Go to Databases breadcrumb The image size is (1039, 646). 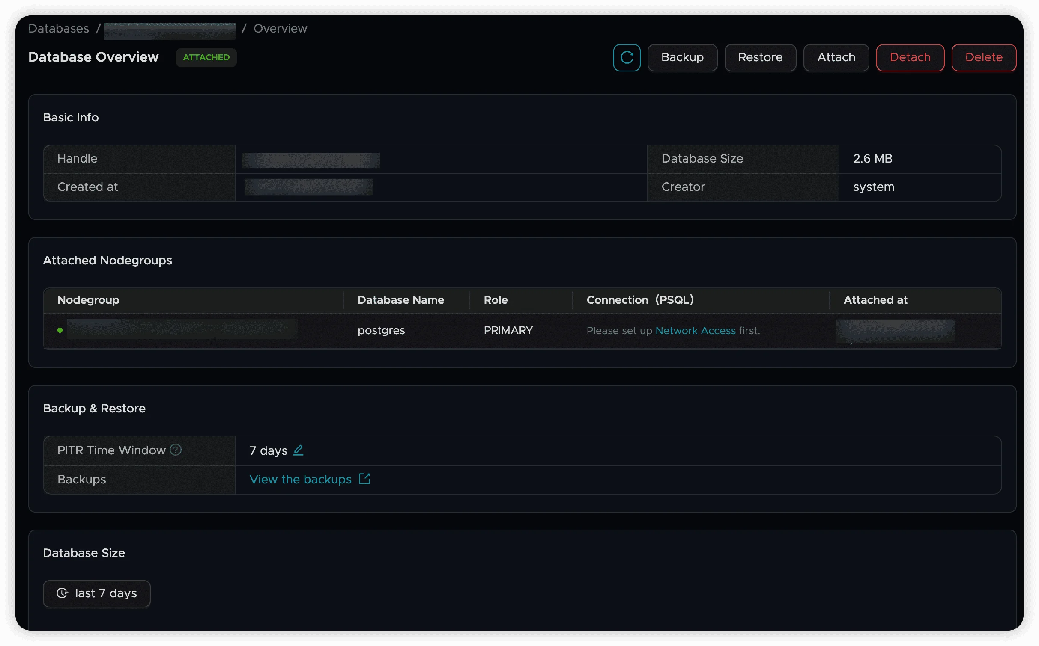[x=59, y=28]
